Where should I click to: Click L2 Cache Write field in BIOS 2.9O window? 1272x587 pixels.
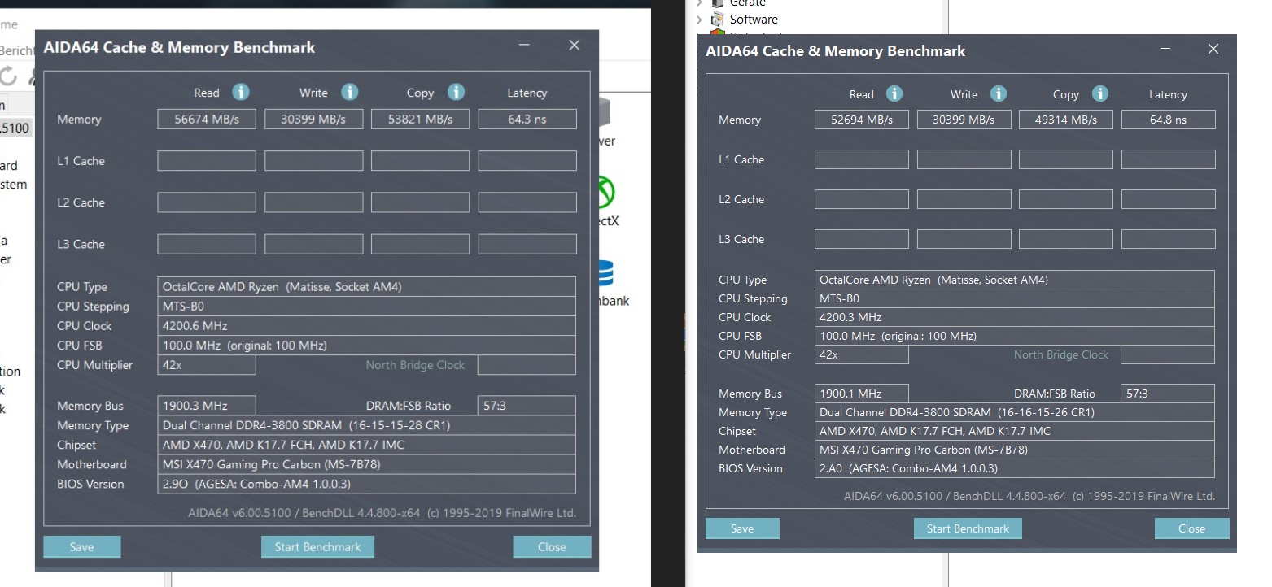pyautogui.click(x=313, y=202)
